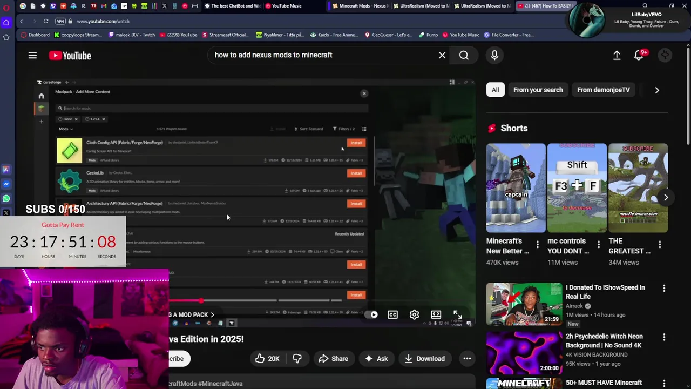The image size is (691, 389).
Task: Open player settings gear
Action: [414, 314]
